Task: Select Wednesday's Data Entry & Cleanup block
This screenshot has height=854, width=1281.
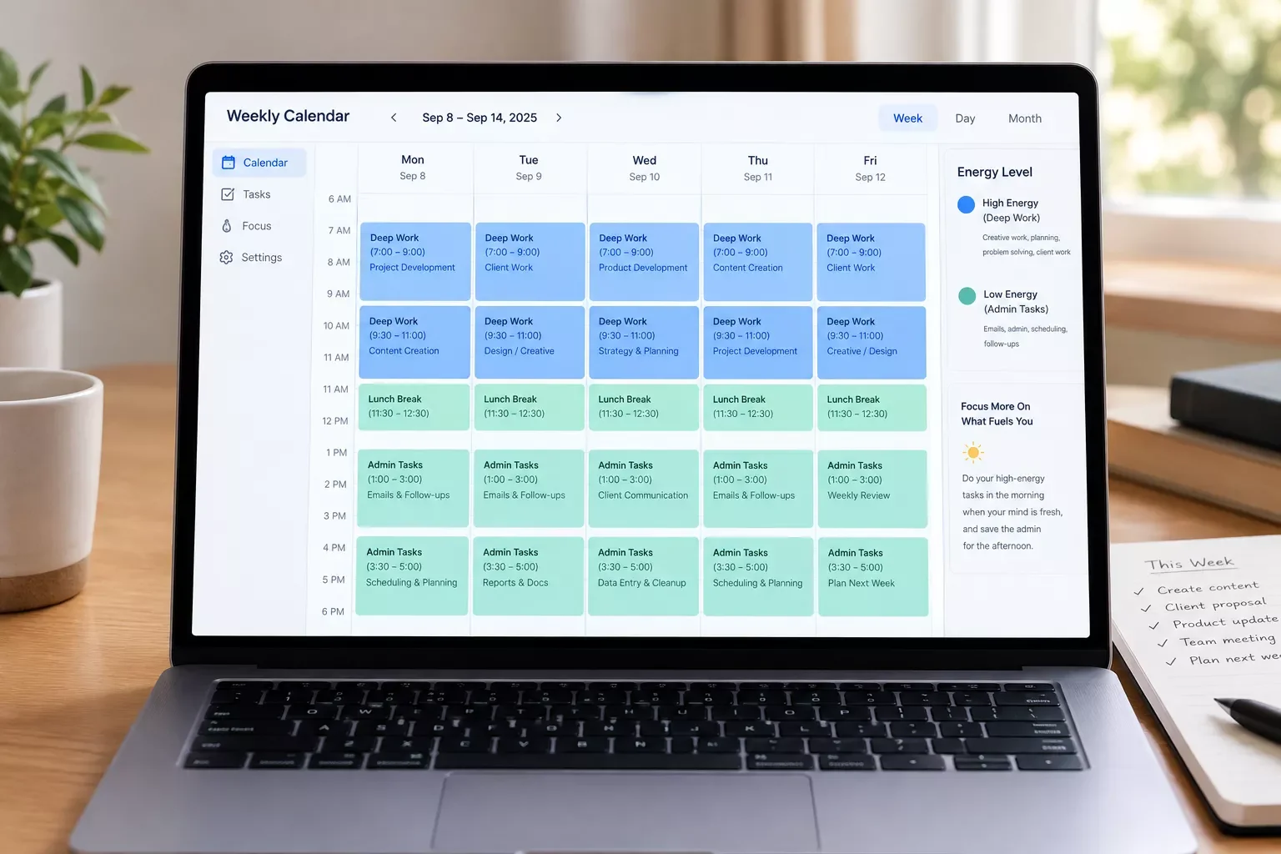Action: click(x=643, y=576)
